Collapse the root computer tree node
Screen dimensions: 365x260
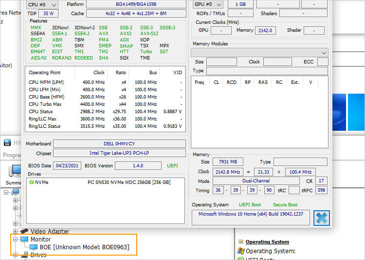click(x=7, y=192)
